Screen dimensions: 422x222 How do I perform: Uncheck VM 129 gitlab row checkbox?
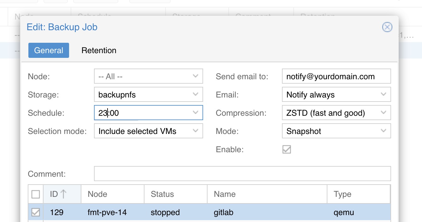[x=36, y=213]
